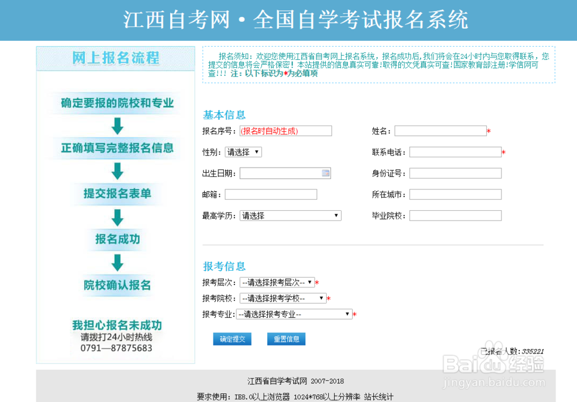Screen dimensions: 577x402
Task: Expand the 最高学历 dropdown
Action: pos(290,215)
